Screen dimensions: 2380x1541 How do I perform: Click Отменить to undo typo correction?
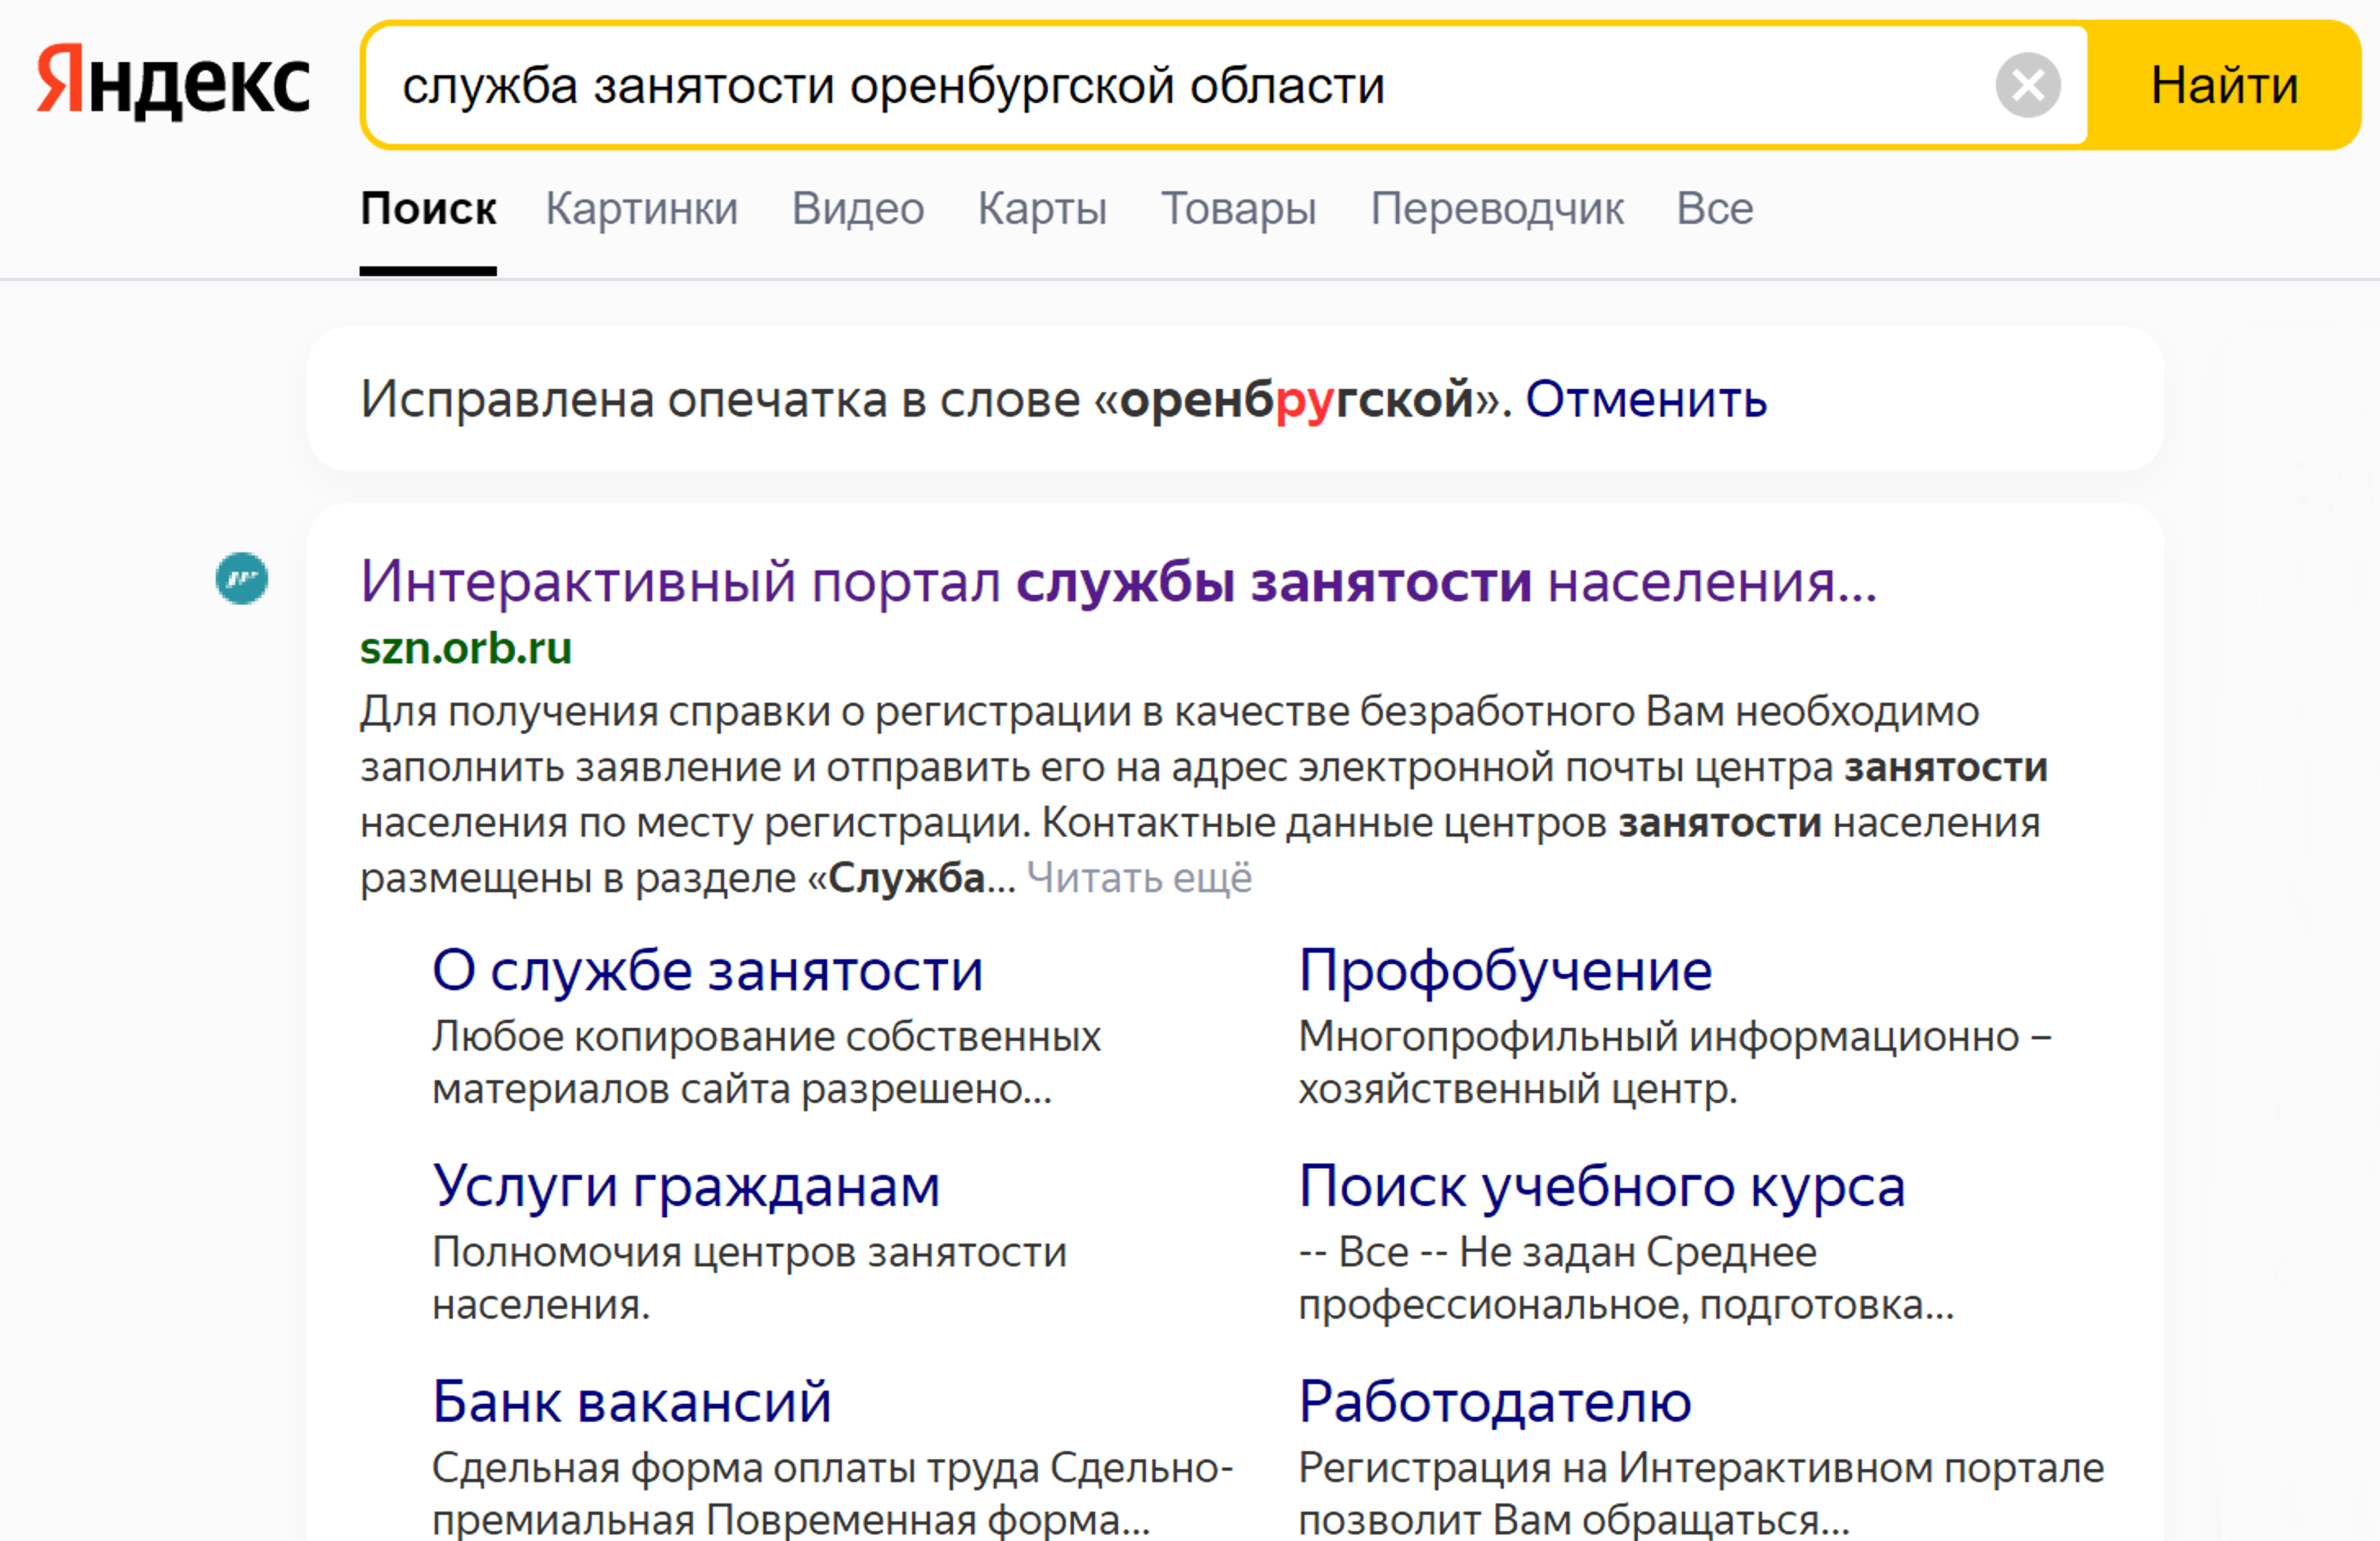(x=1646, y=399)
